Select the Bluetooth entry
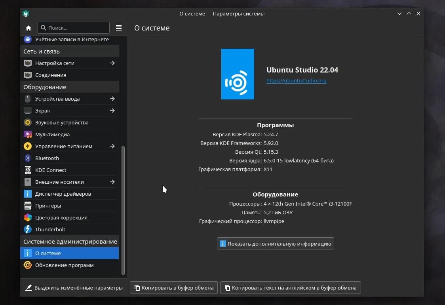This screenshot has width=445, height=305. coord(70,158)
